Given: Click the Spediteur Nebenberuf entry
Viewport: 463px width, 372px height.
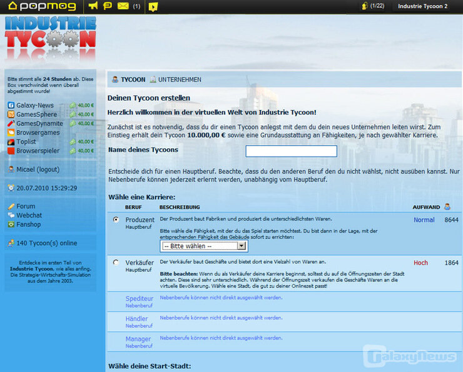Looking at the screenshot, I should coord(140,301).
